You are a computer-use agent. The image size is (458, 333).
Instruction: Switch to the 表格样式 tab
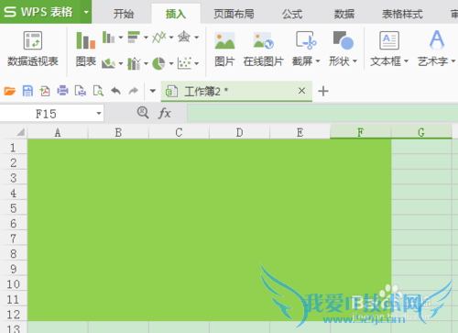coord(402,14)
